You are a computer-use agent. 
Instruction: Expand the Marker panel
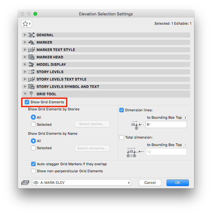coord(25,42)
